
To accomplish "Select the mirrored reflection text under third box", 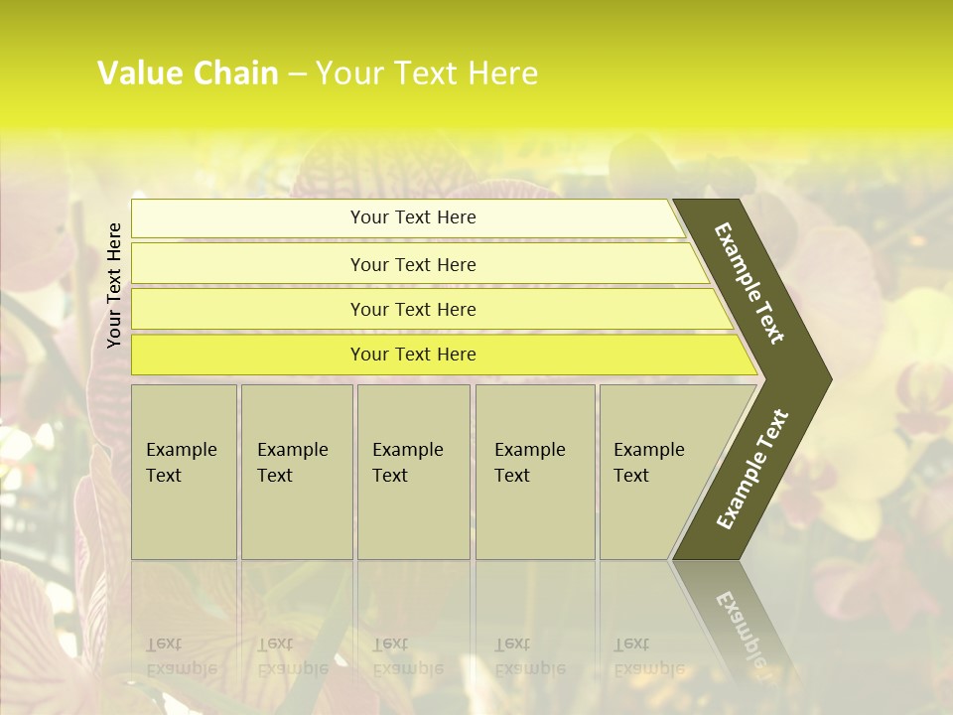I will (408, 656).
